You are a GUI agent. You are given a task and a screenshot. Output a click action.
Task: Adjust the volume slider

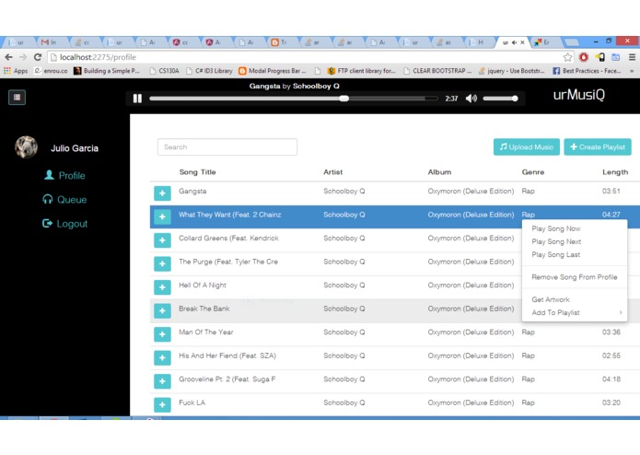point(500,99)
